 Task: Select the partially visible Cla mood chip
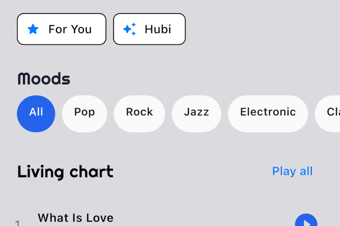[328, 114]
